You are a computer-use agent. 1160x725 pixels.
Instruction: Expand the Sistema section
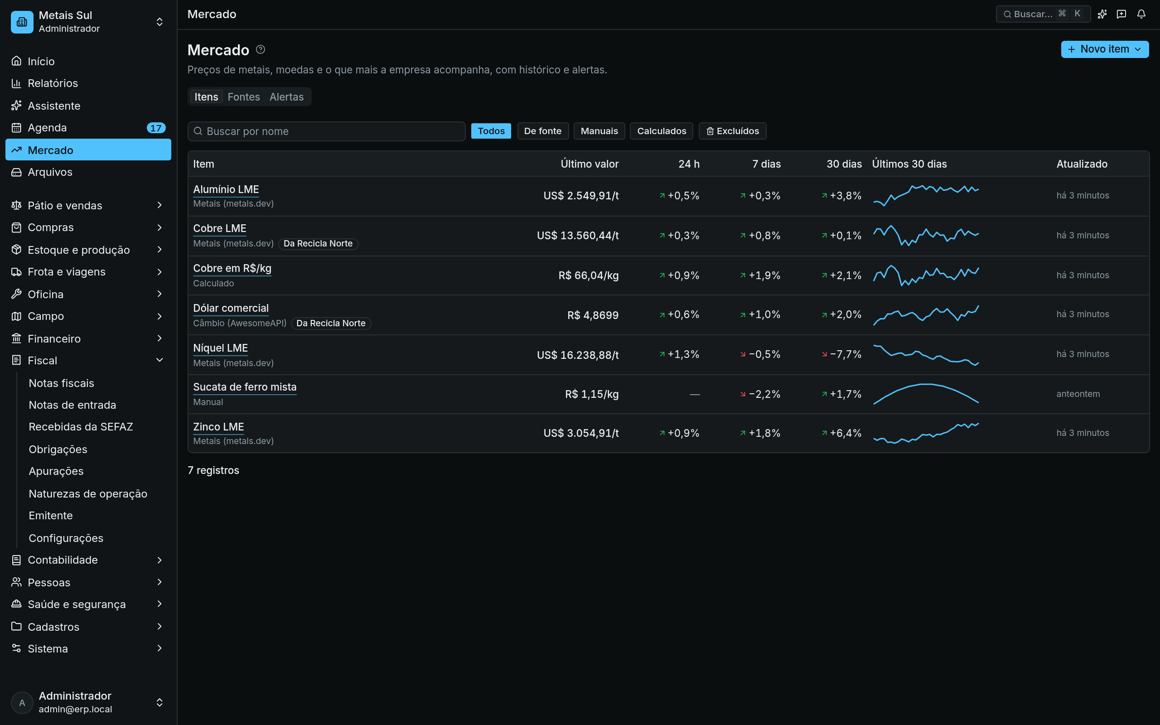pos(88,648)
